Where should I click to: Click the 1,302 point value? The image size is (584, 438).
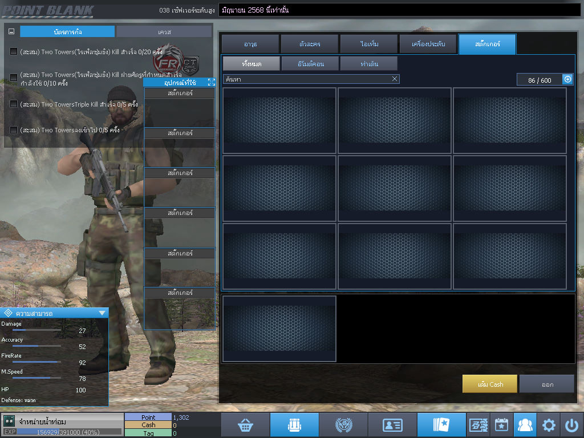pos(181,417)
